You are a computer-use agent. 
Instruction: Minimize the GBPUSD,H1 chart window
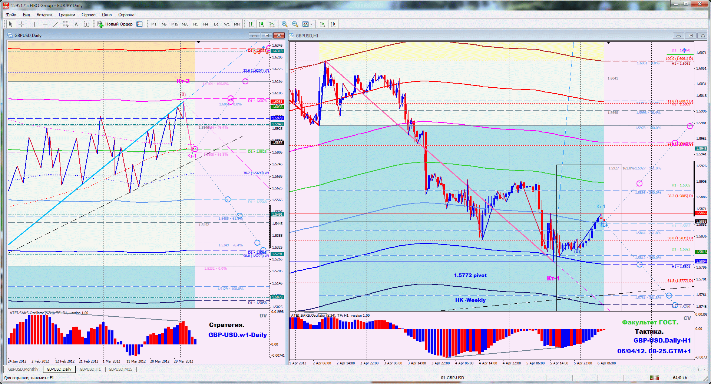click(678, 36)
